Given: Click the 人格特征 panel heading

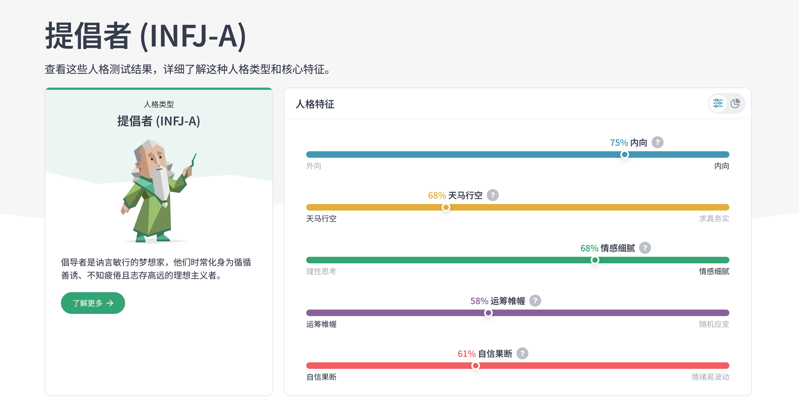Looking at the screenshot, I should pos(315,104).
